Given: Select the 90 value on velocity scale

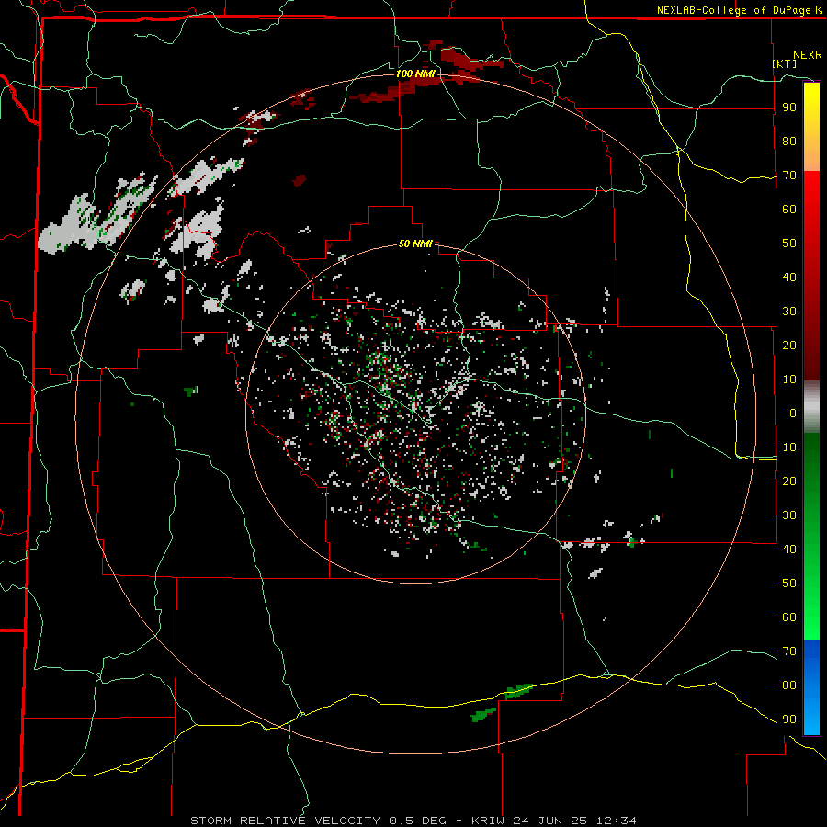Looking at the screenshot, I should pos(789,108).
